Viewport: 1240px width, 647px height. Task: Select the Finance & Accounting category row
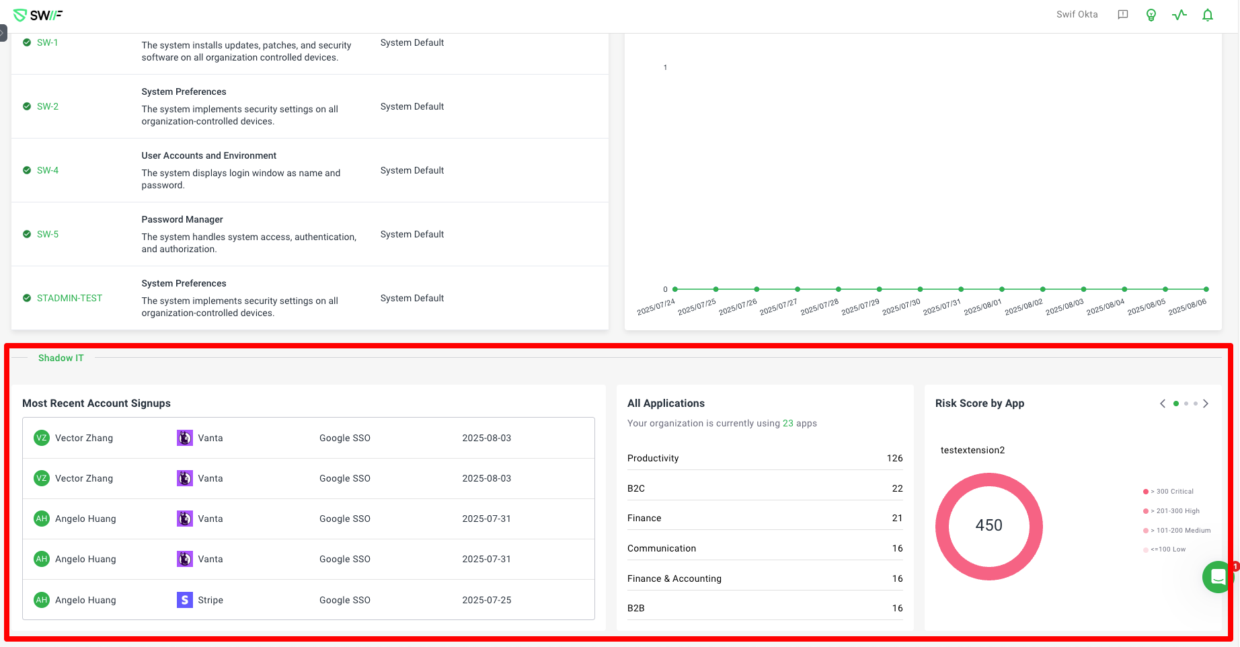tap(765, 578)
